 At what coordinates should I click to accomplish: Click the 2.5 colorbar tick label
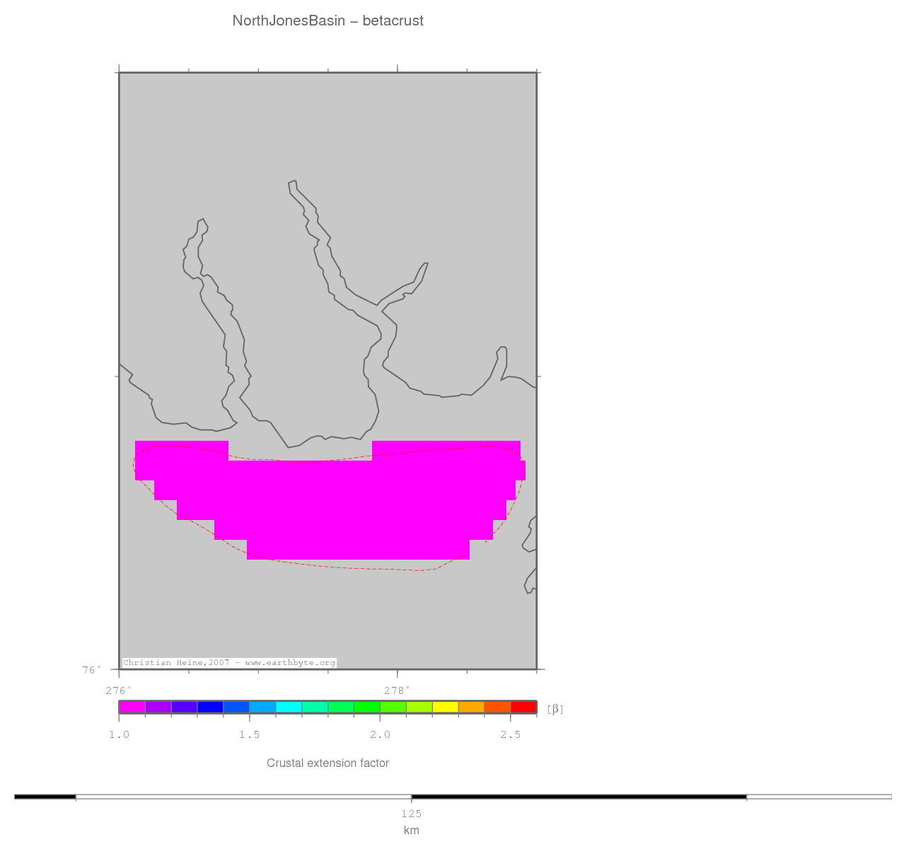[511, 735]
